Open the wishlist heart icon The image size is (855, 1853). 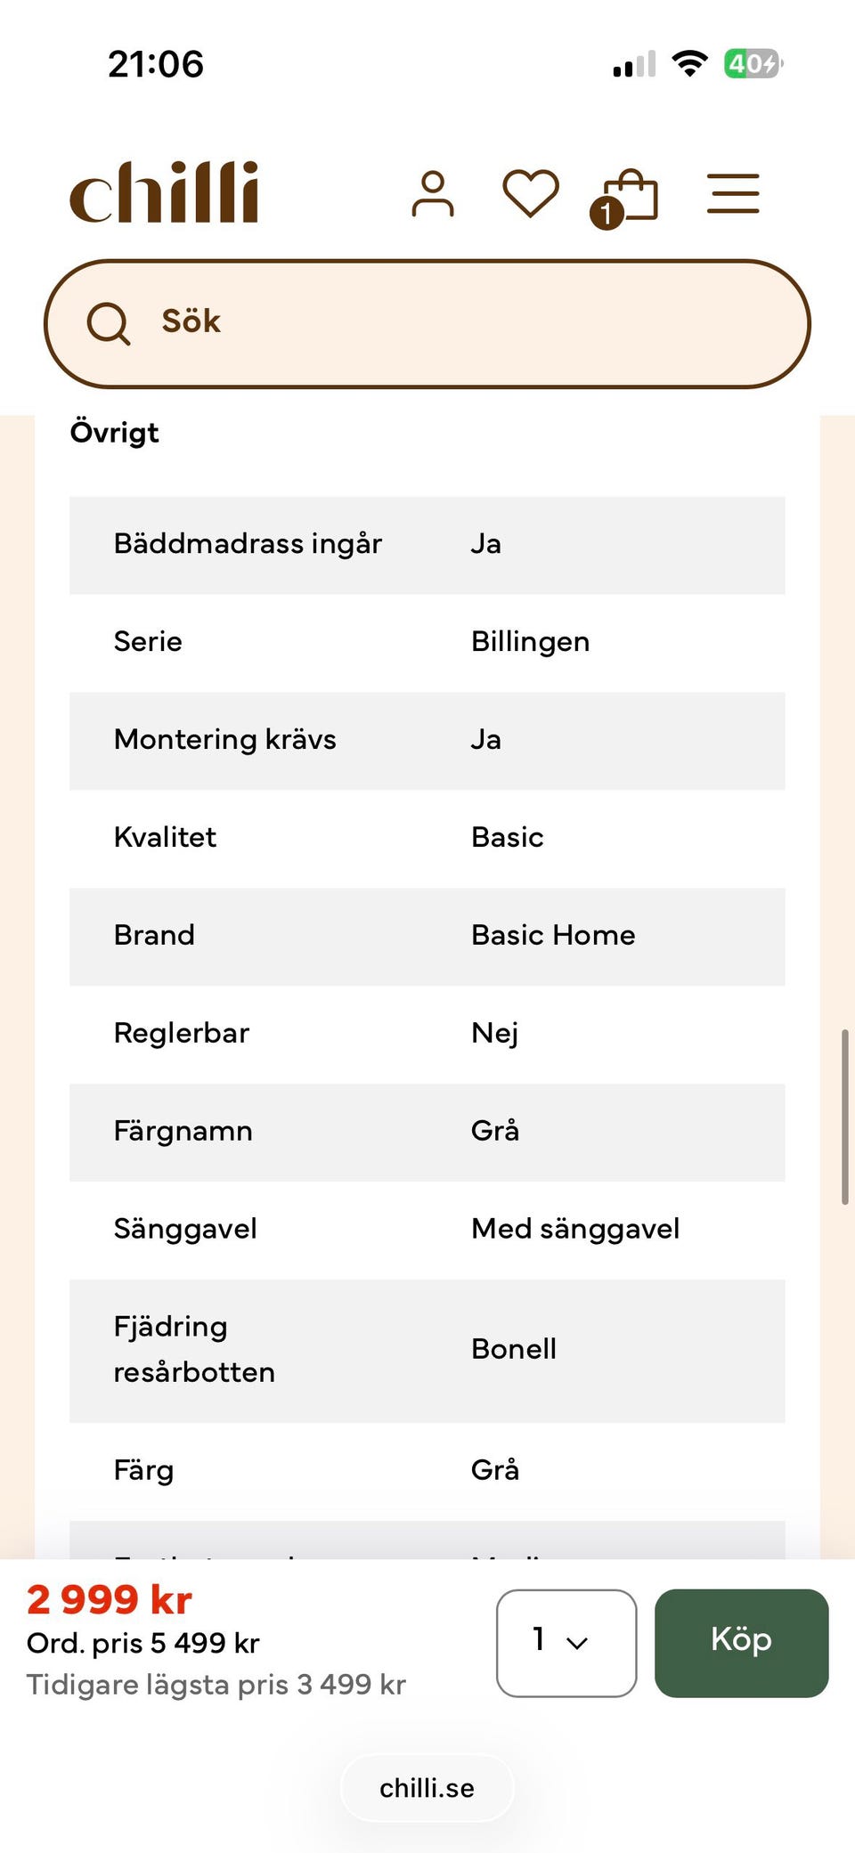tap(531, 193)
